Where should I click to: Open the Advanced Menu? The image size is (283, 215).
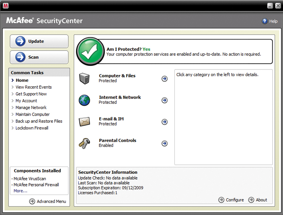tap(48, 201)
